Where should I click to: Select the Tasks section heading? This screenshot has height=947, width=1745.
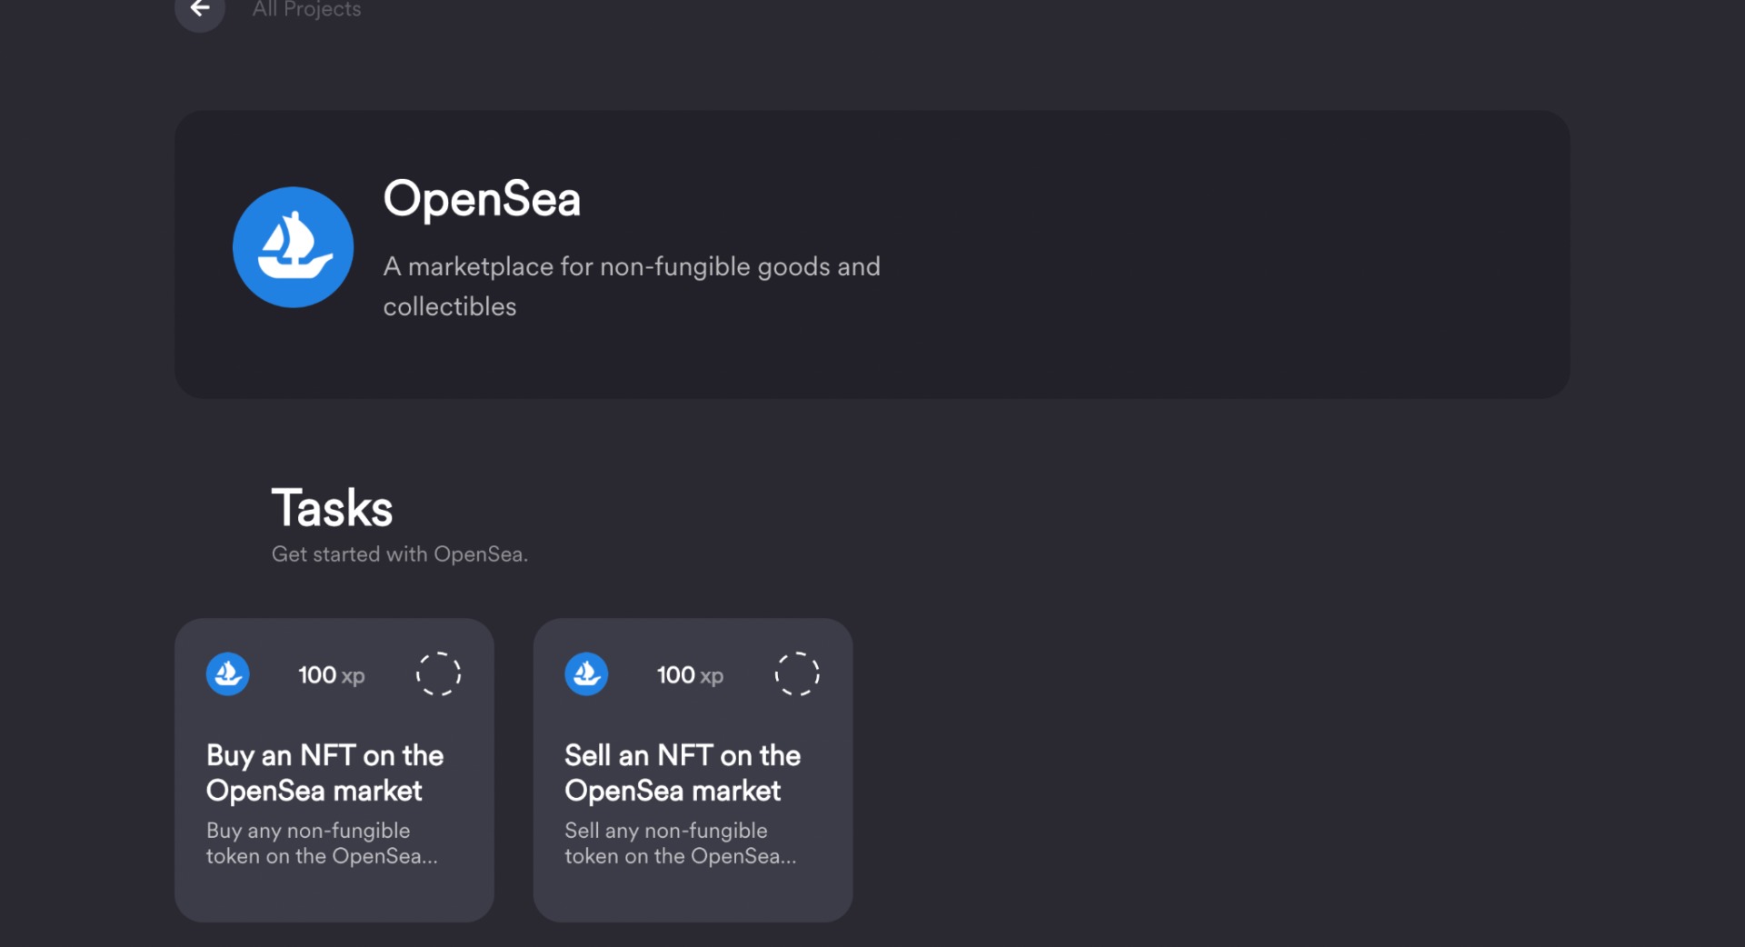332,508
